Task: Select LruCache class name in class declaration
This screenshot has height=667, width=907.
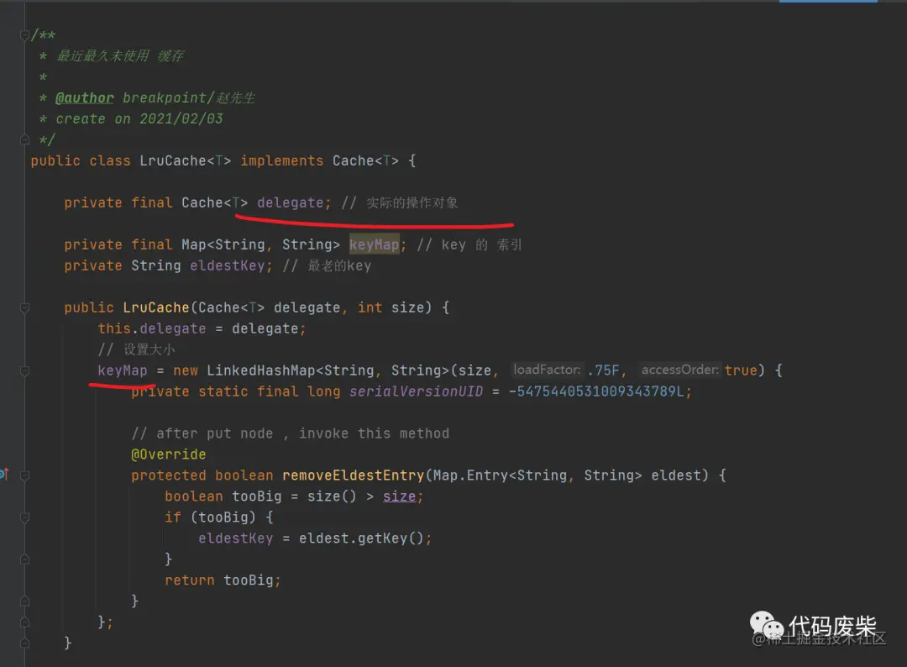Action: coord(173,160)
